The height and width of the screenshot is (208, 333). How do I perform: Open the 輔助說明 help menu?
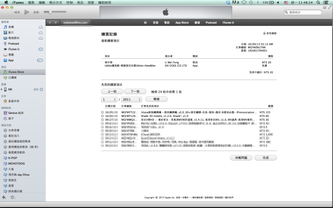click(105, 3)
